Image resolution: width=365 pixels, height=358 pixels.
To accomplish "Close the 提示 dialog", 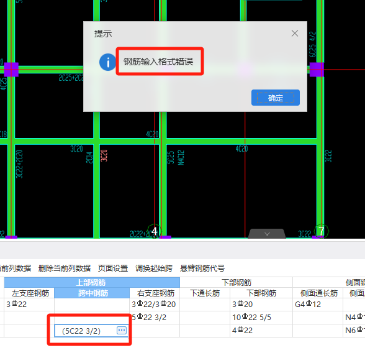I will [295, 34].
